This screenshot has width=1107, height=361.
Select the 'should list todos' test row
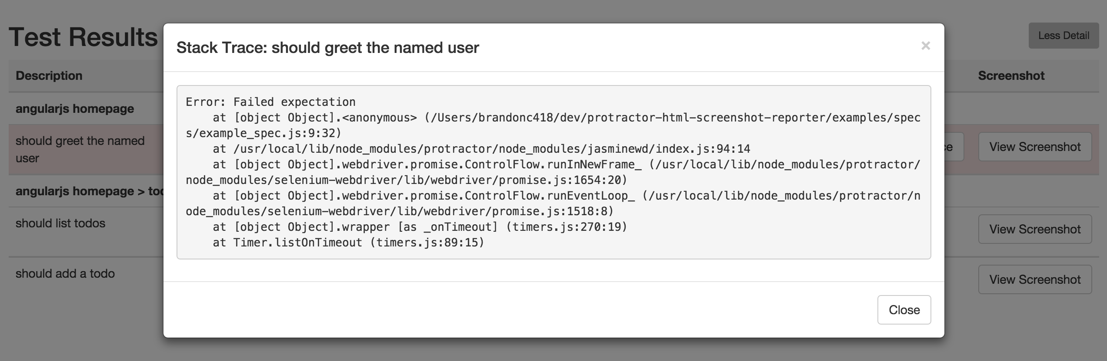[61, 223]
